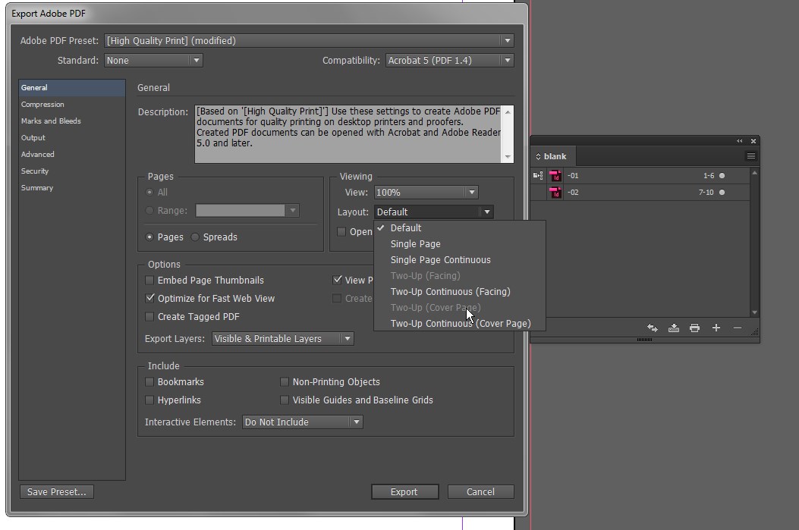Viewport: 799px width, 530px height.
Task: Select the blank book tab
Action: coord(555,156)
